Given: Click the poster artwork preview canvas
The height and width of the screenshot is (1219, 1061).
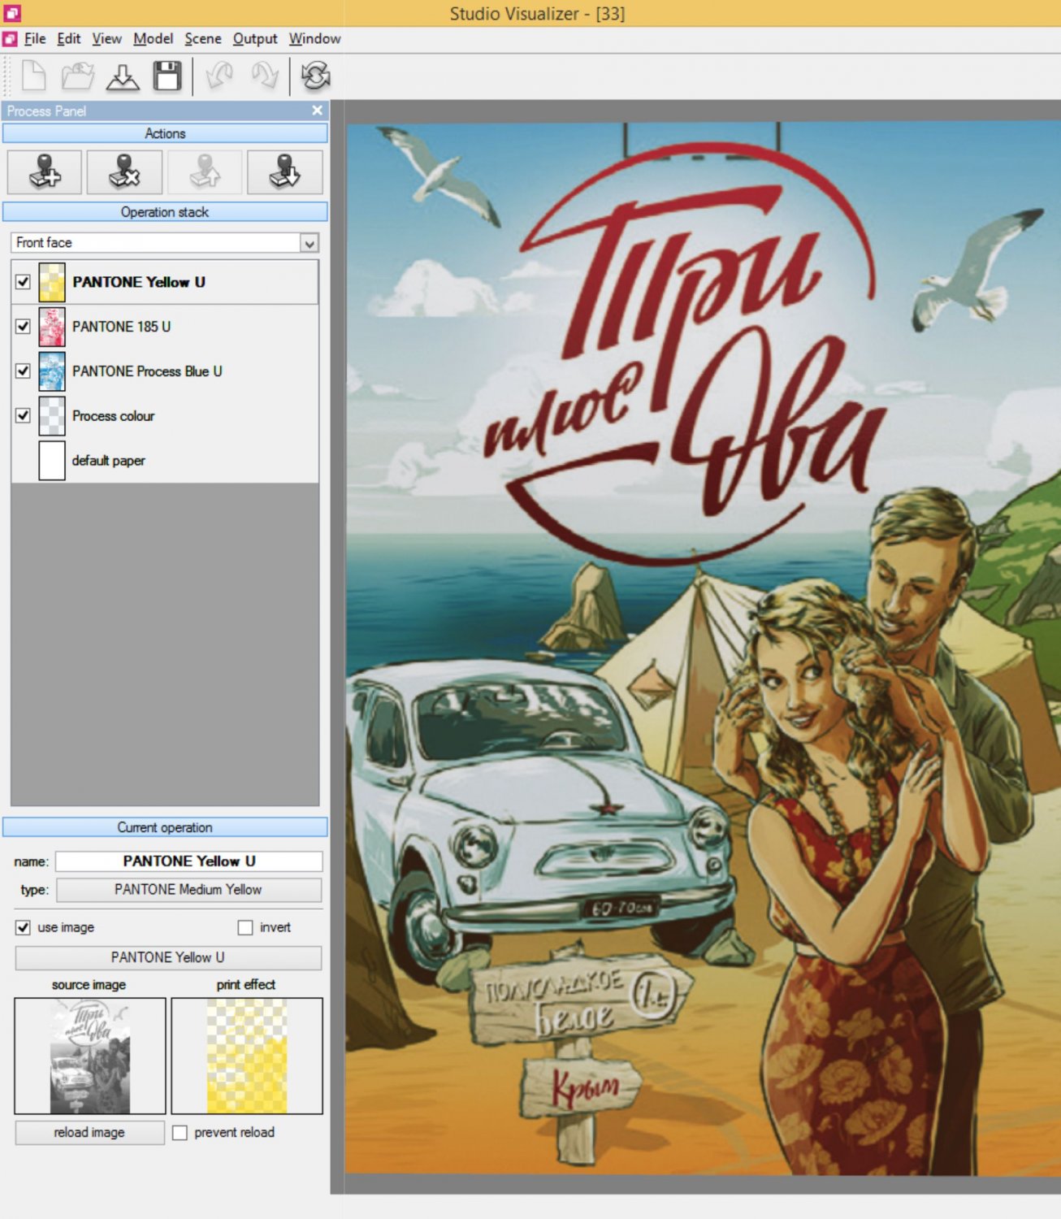Looking at the screenshot, I should [x=704, y=649].
